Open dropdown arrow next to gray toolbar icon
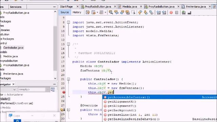Screen dimensions: 217x122 pyautogui.click(x=105, y=13)
